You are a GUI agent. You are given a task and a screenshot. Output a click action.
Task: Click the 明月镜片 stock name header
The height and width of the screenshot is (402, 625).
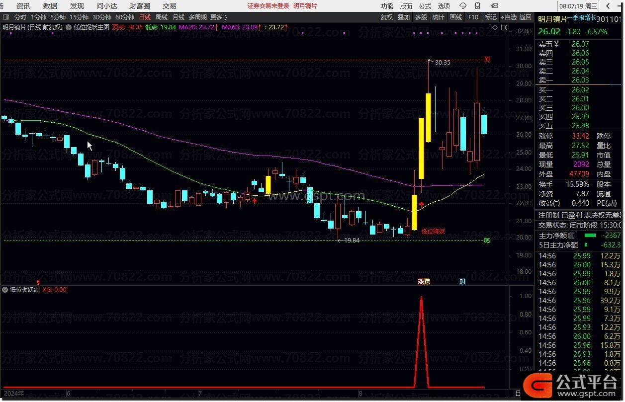click(552, 19)
